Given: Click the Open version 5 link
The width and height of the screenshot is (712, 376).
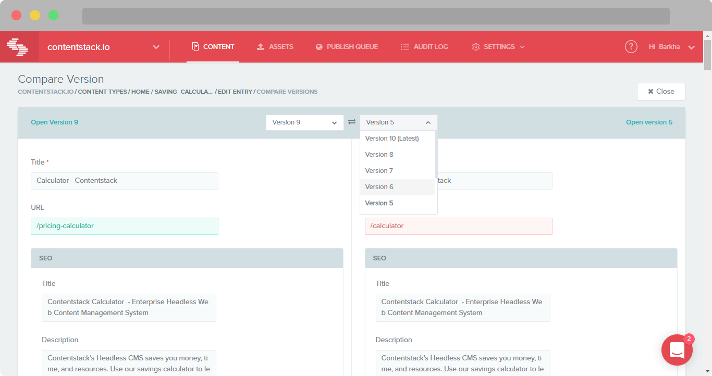Looking at the screenshot, I should 649,122.
